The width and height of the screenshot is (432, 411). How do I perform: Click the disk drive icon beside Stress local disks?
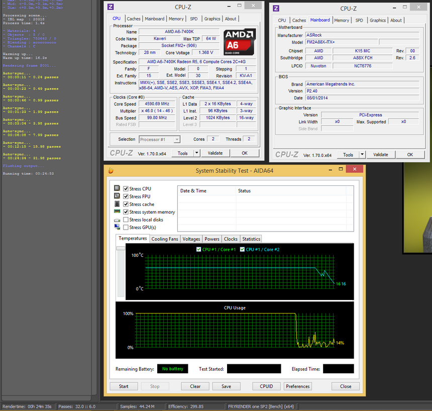[x=117, y=220]
